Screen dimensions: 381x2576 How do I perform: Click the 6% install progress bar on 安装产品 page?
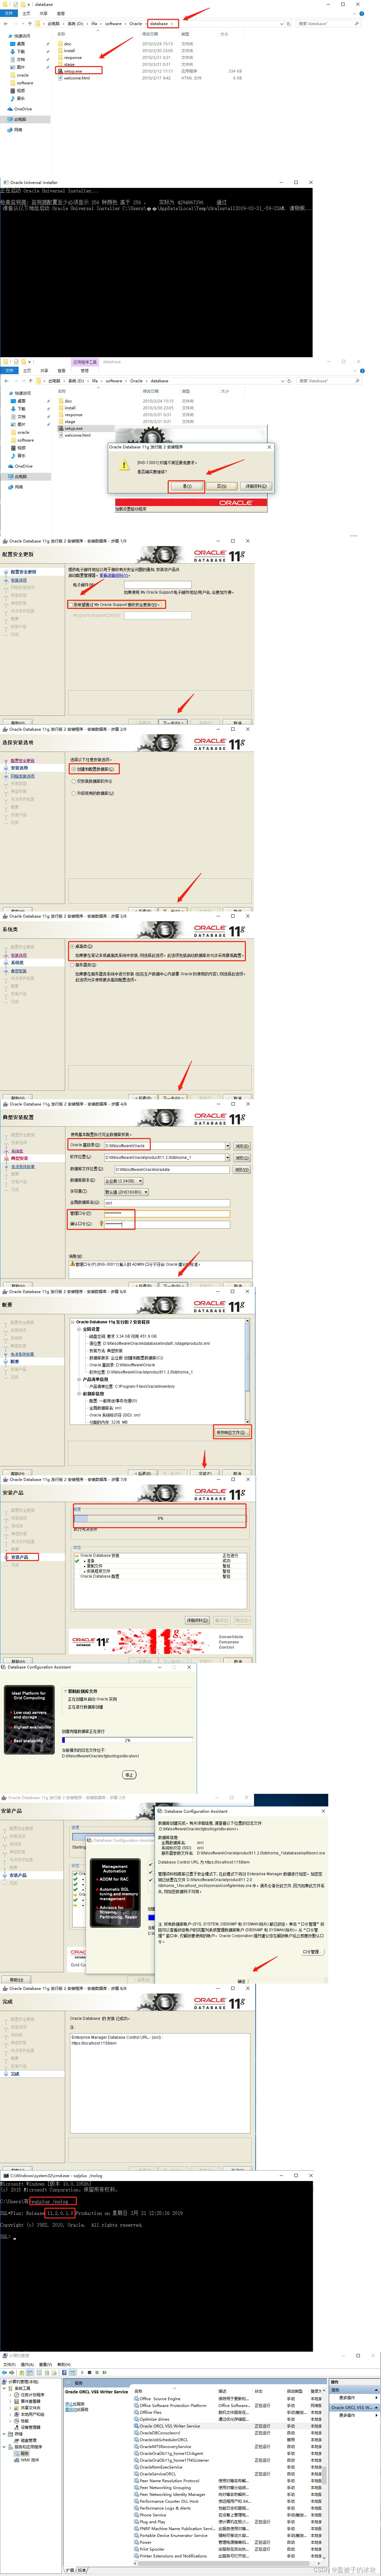point(160,1518)
